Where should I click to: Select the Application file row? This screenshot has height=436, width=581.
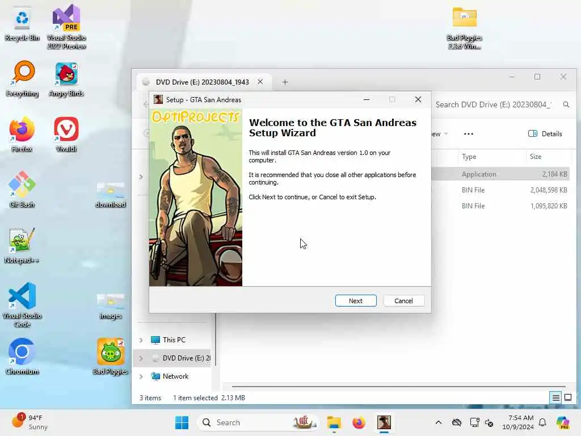coord(502,174)
